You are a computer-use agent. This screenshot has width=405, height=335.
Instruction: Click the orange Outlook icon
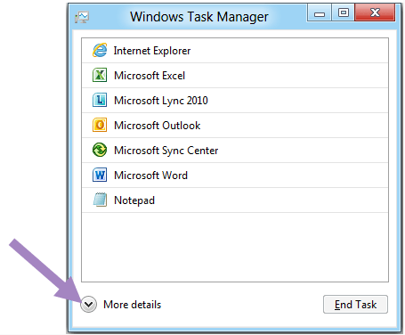tap(100, 125)
